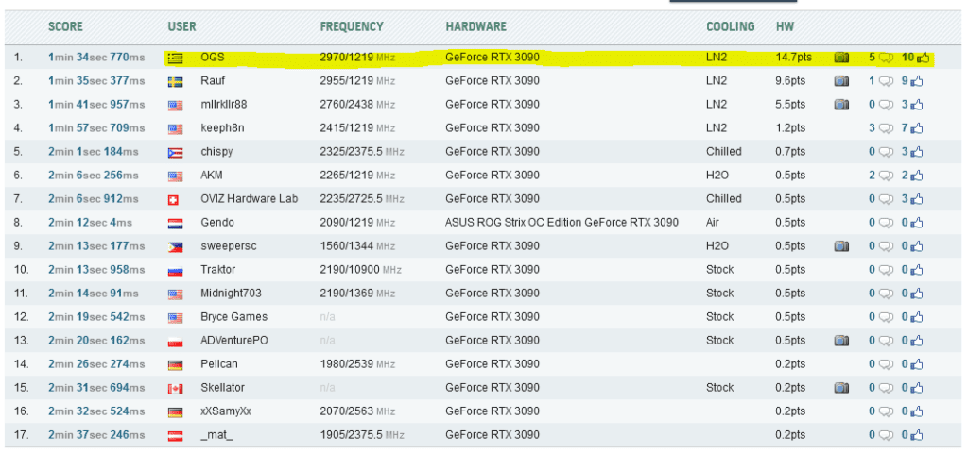Open the camera icon in OGS row
The height and width of the screenshot is (453, 968).
coord(840,58)
